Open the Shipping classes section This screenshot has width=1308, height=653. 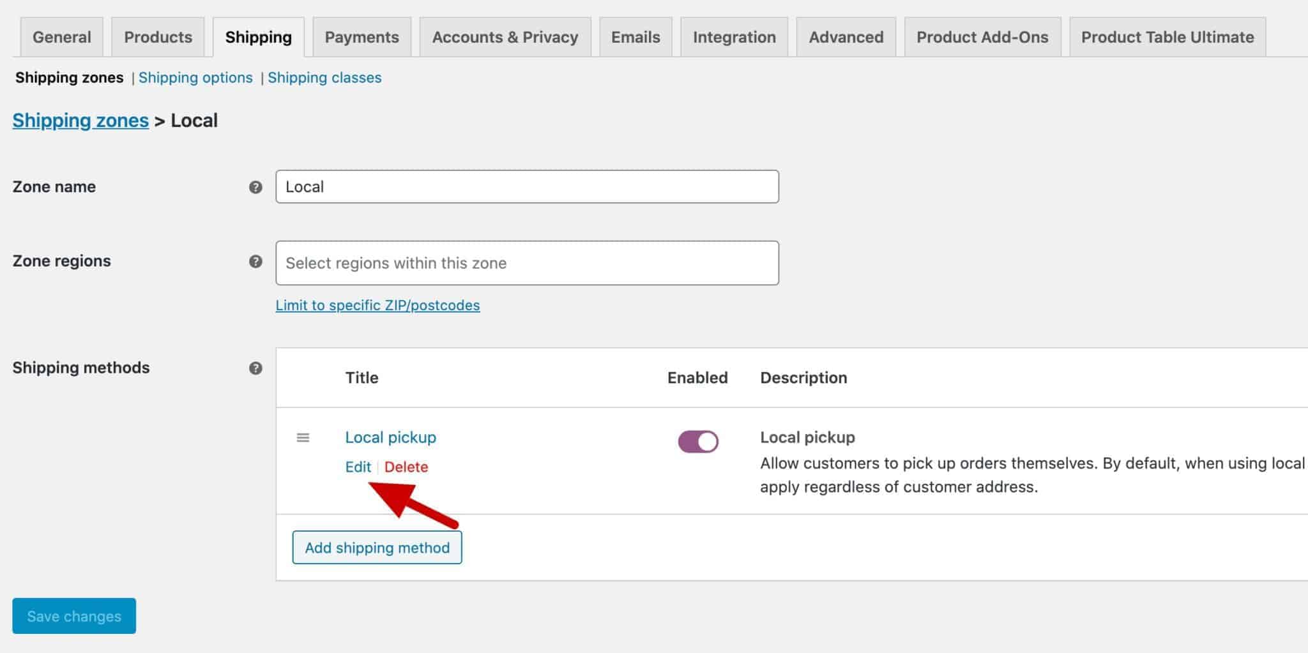point(324,77)
